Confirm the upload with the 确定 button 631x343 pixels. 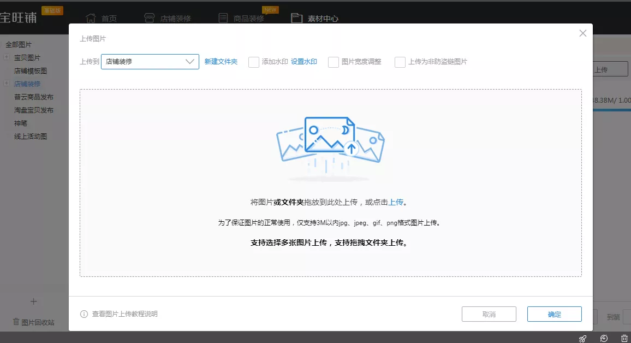coord(554,314)
